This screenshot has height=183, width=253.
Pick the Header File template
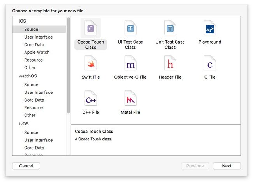[170, 63]
